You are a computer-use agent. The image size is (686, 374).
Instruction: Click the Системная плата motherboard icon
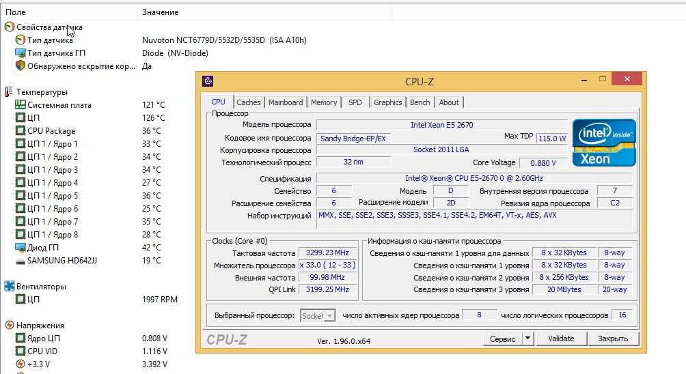pyautogui.click(x=20, y=104)
